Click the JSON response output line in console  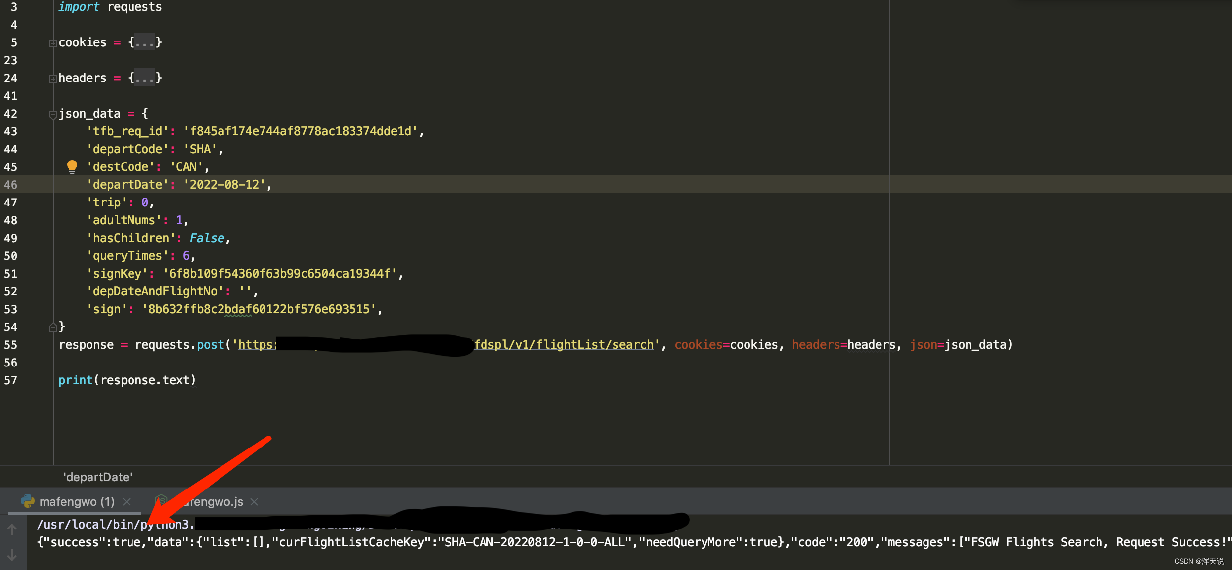pos(634,542)
